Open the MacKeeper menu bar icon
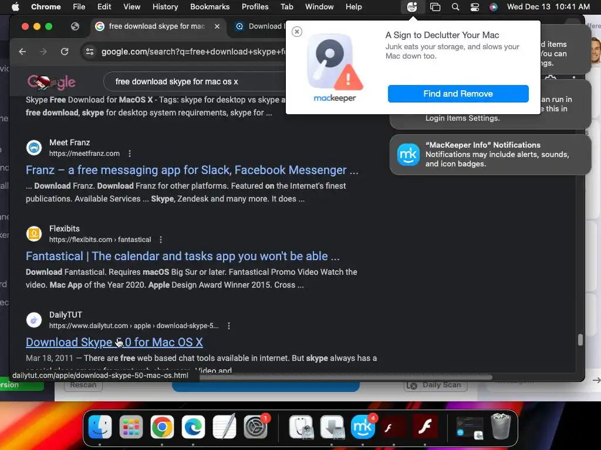Screen dimensions: 601x450 pyautogui.click(x=412, y=6)
